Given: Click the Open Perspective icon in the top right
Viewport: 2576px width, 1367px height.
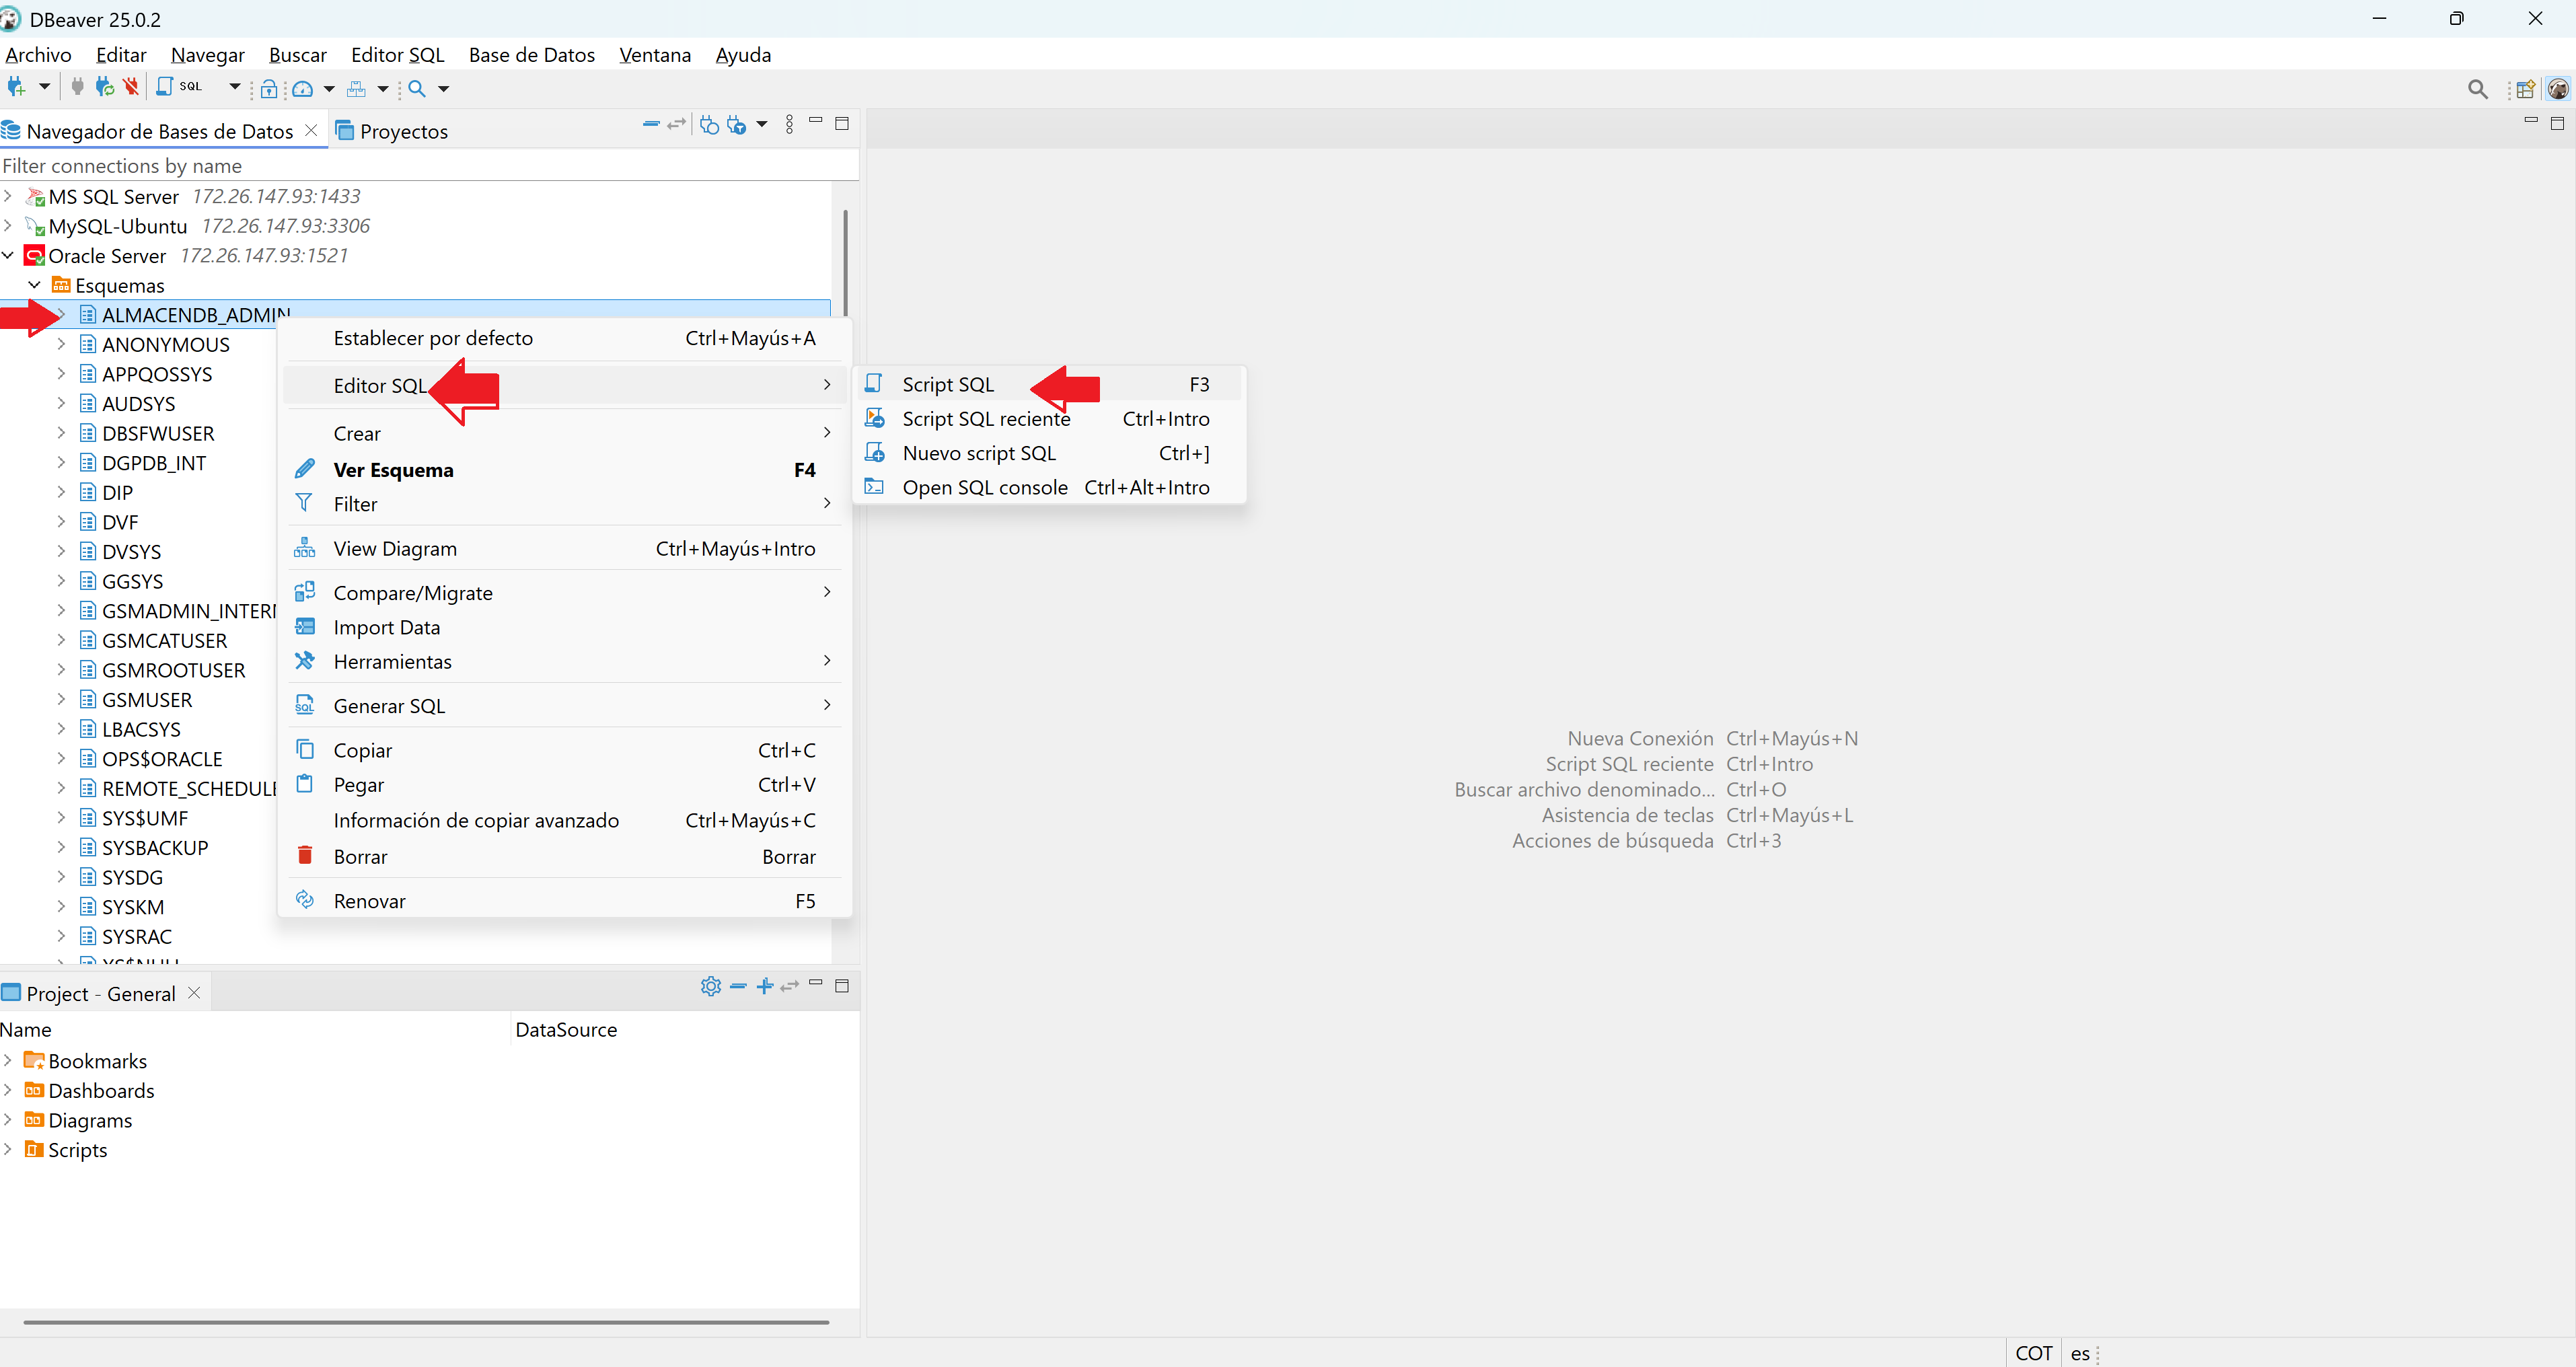Looking at the screenshot, I should (x=2525, y=90).
